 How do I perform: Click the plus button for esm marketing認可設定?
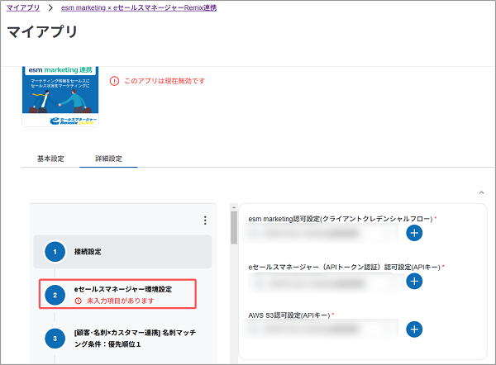[x=415, y=234]
